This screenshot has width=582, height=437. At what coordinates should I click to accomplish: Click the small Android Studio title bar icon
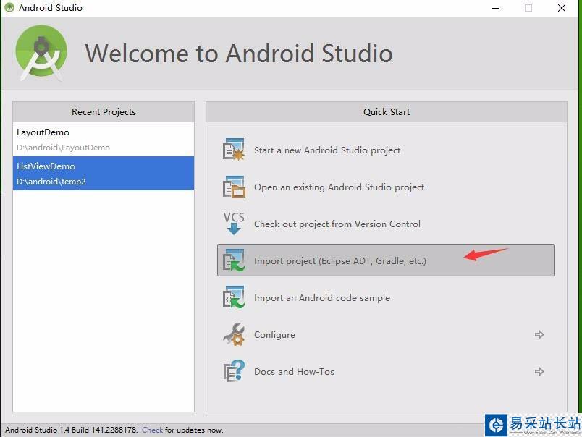9,7
